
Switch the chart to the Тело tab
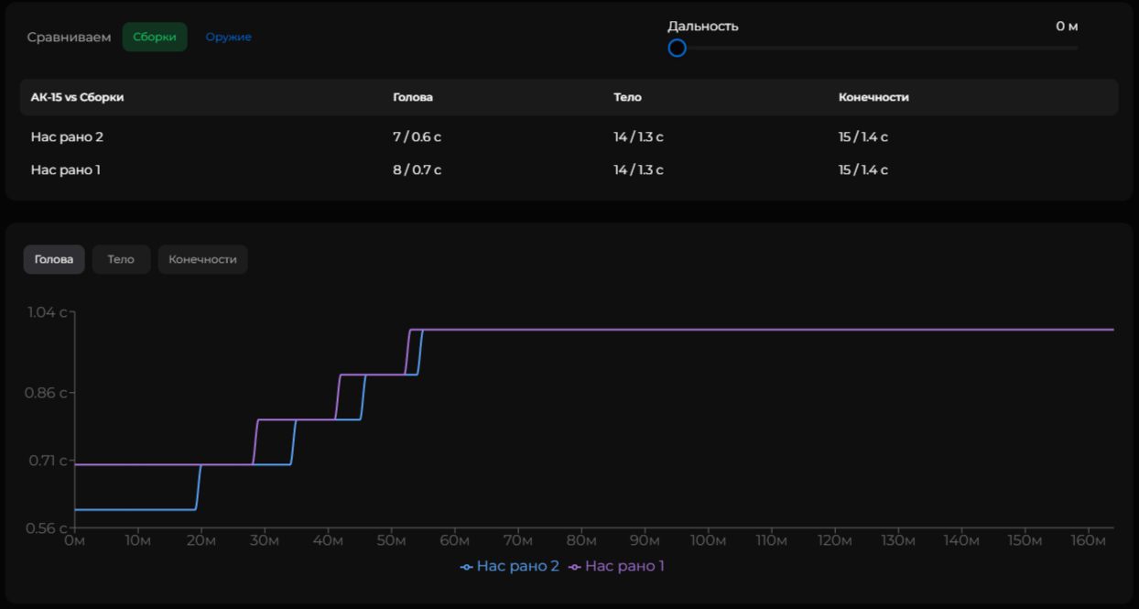click(x=121, y=259)
